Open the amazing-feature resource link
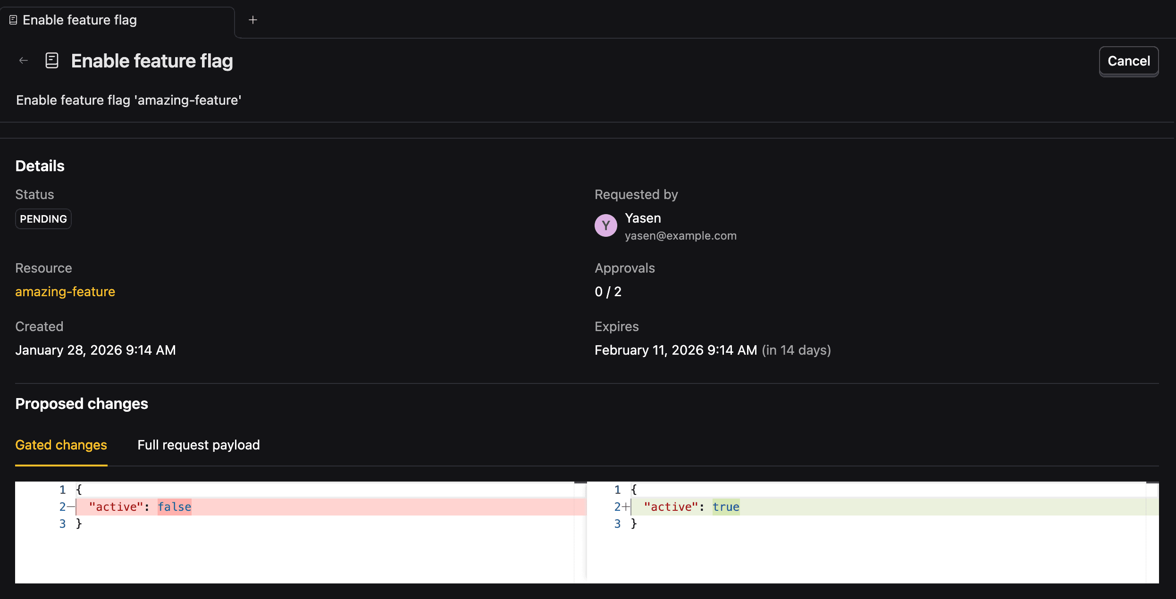 65,291
